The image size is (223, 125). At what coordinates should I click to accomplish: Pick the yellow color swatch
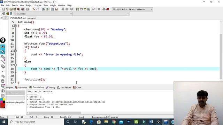[4, 100]
